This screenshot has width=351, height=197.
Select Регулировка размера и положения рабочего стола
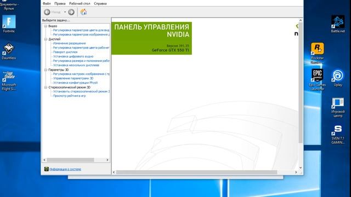click(x=81, y=61)
